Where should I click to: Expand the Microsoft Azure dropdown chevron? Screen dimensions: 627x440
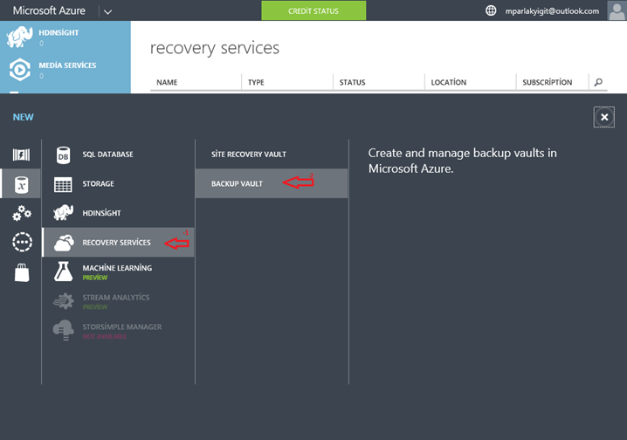(107, 11)
